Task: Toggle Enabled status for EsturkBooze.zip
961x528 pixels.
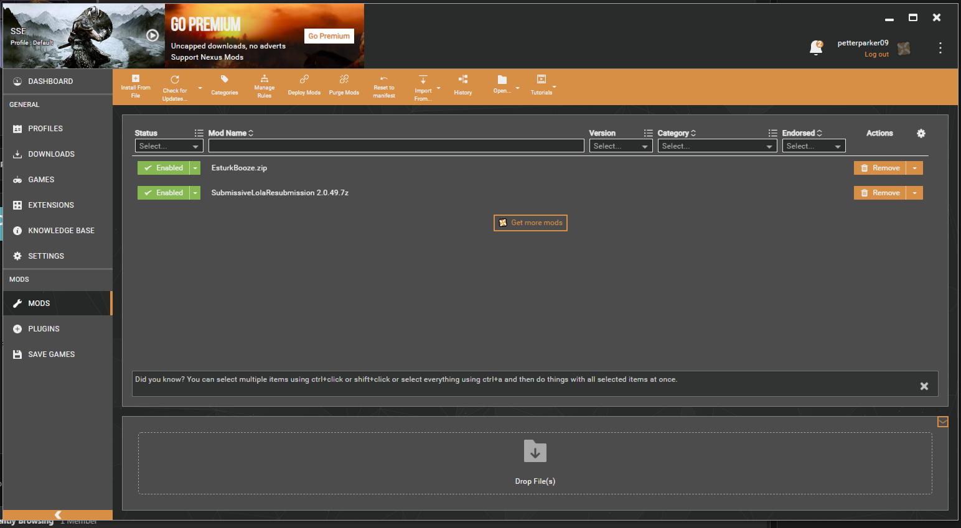Action: 164,168
